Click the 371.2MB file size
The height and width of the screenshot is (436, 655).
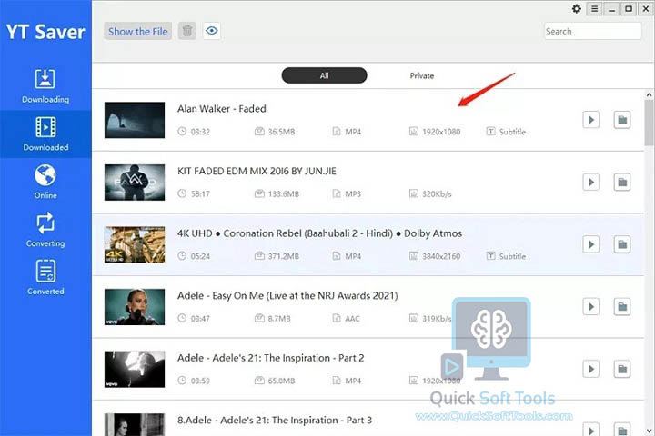pyautogui.click(x=284, y=256)
